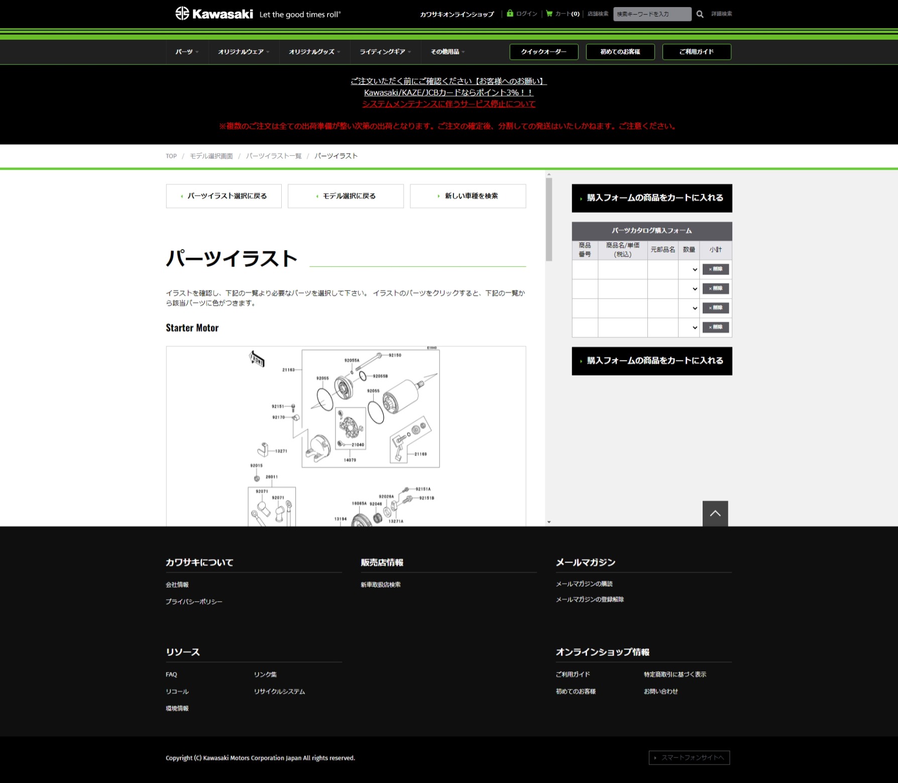The height and width of the screenshot is (783, 898).
Task: Open the shopping cart (カート)
Action: pyautogui.click(x=562, y=14)
